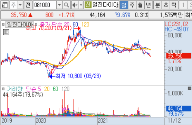Click the 2020 timeline label
The image size is (192, 125).
[x=41, y=120]
